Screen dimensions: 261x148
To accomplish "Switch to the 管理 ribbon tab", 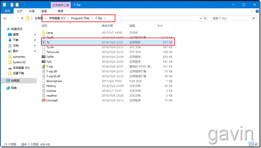I will tap(60, 11).
